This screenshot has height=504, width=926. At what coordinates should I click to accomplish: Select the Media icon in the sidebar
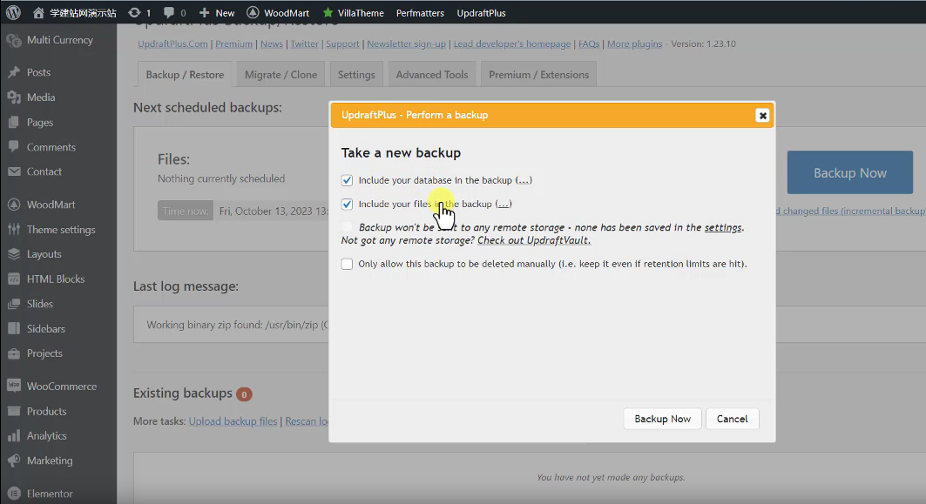(14, 97)
